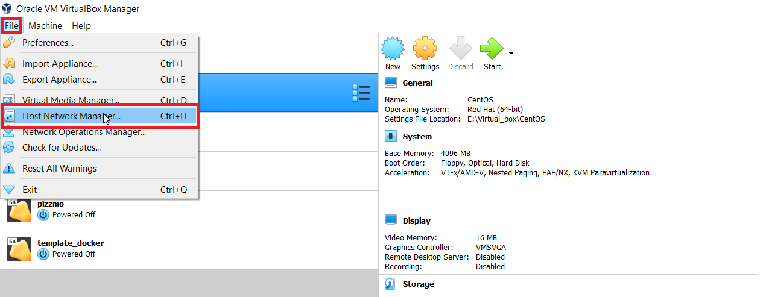Click Host Network Manager menu entry
This screenshot has width=766, height=297.
pyautogui.click(x=100, y=116)
